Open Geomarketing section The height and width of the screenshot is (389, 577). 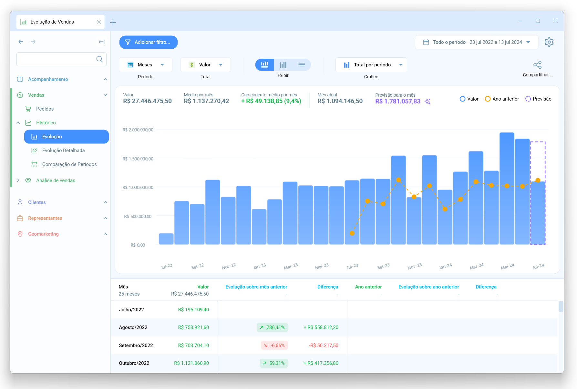click(x=43, y=234)
